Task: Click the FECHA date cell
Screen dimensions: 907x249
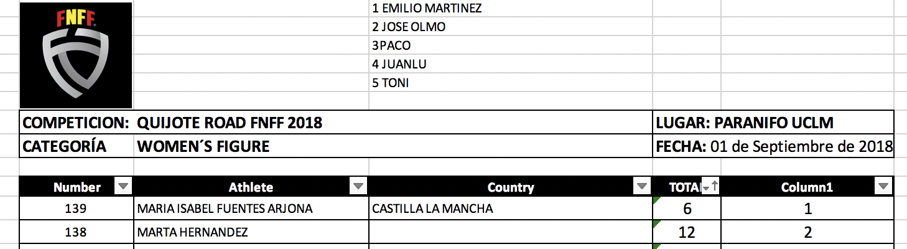Action: pyautogui.click(x=774, y=147)
